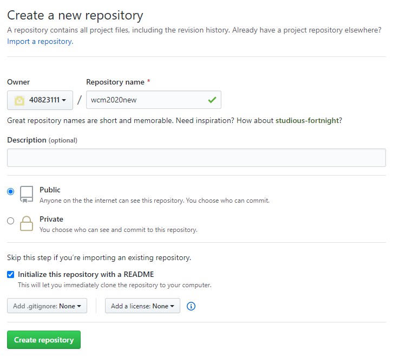
Task: Click the owner avatar icon
Action: click(19, 100)
